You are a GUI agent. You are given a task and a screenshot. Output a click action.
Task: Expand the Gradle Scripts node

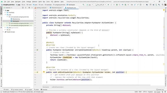coord(3,32)
